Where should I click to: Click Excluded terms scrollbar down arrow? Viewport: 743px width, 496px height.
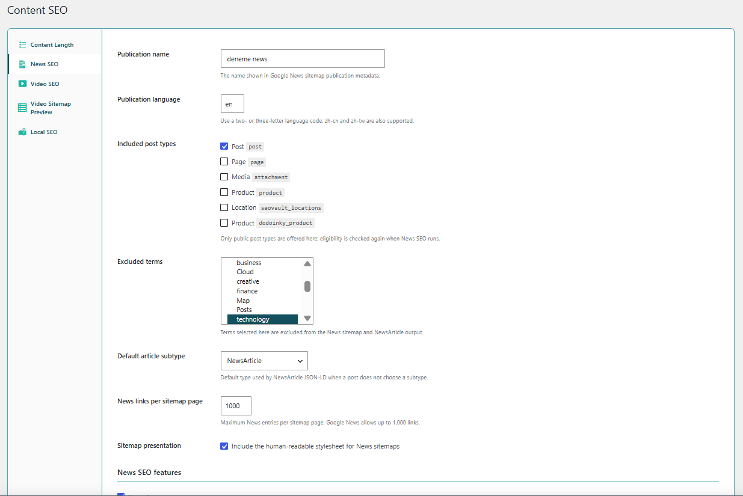[307, 319]
